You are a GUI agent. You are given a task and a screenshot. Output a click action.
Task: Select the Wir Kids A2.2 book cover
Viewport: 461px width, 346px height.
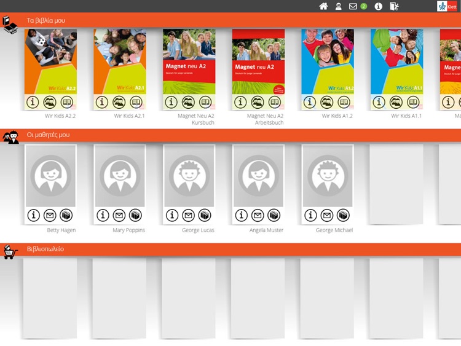(x=50, y=61)
